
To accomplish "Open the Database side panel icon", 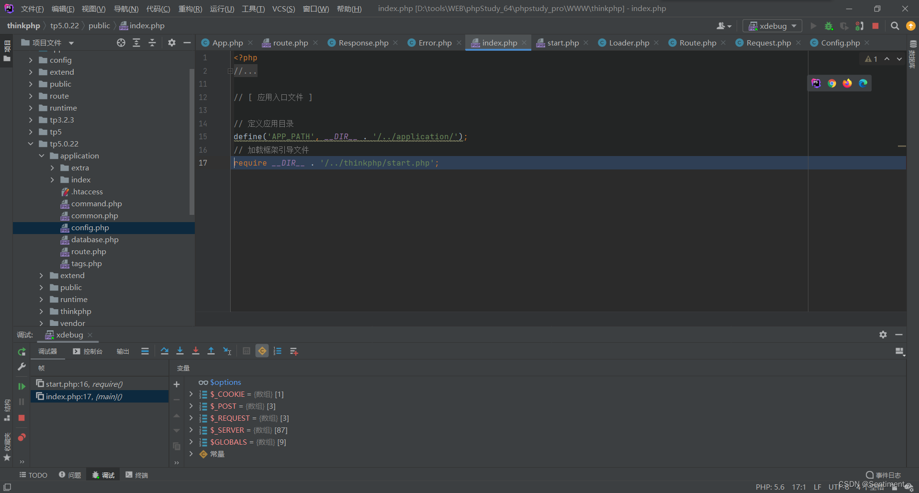I will point(913,44).
